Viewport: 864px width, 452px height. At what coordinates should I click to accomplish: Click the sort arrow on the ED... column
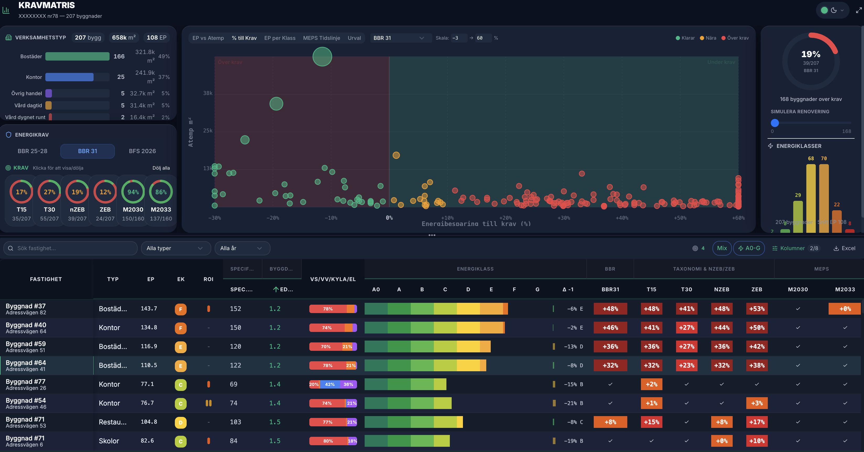click(276, 289)
